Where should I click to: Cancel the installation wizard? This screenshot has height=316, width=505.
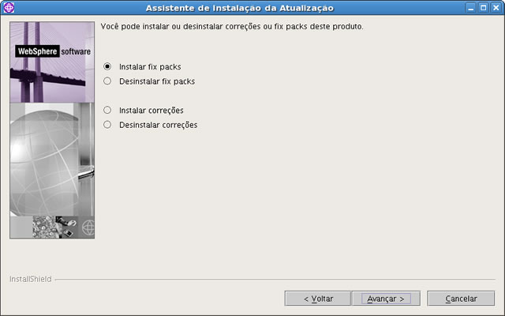[461, 299]
